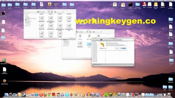This screenshot has height=98, width=175.
Task: Expand SEARCH FOR in the bin window sidebar
Action: 63,46
